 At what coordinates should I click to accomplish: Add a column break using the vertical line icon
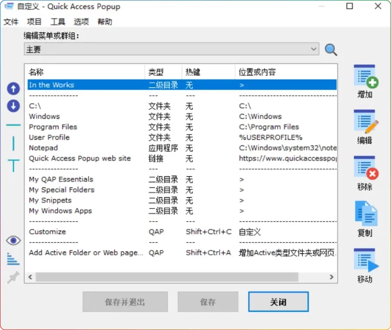[x=13, y=144]
